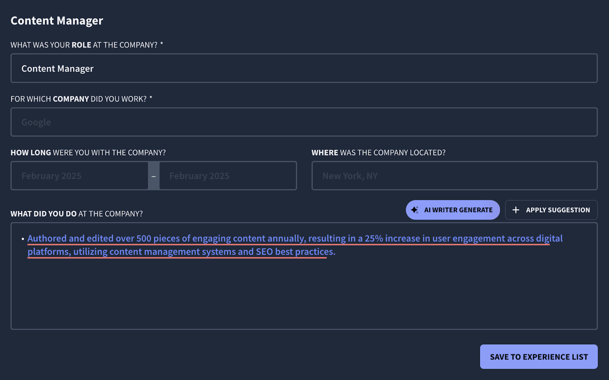Click the Where was the company located label

click(379, 152)
